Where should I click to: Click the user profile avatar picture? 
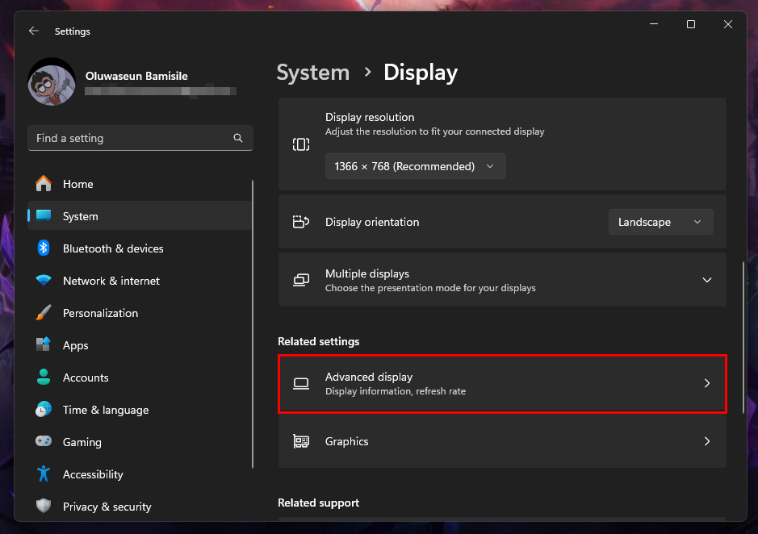52,82
